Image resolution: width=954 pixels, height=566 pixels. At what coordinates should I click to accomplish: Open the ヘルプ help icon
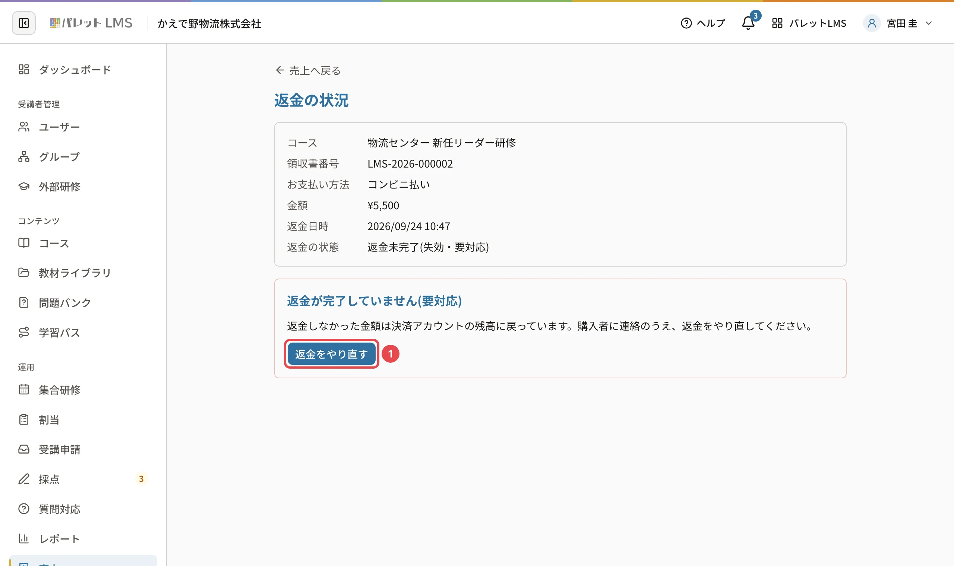pyautogui.click(x=686, y=23)
